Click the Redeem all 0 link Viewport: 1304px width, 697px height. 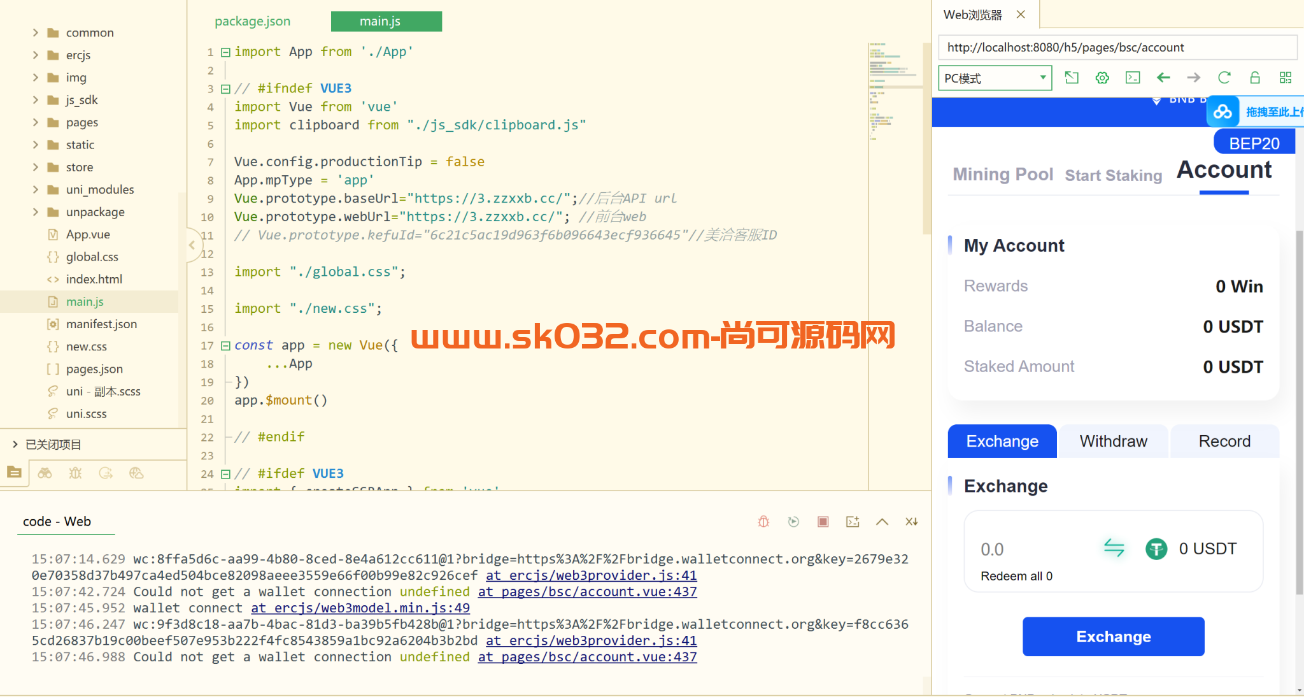tap(1016, 576)
